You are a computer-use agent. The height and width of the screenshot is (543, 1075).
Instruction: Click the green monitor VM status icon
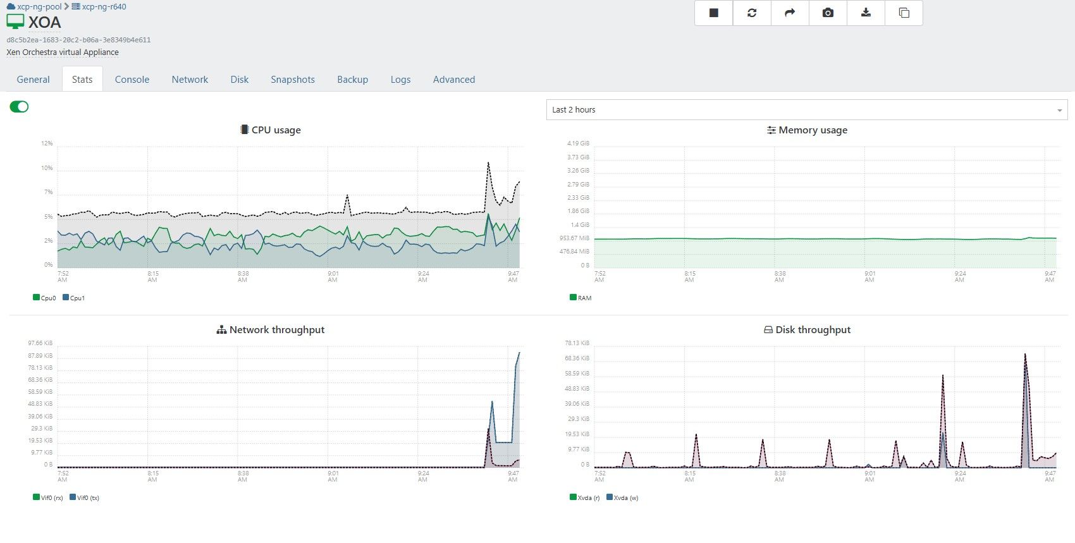coord(15,22)
